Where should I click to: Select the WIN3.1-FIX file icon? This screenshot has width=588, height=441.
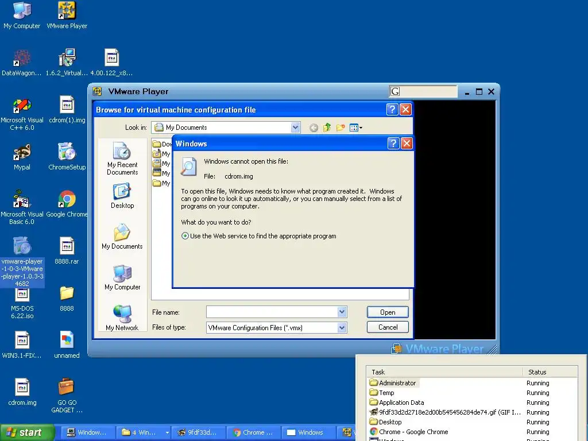click(x=22, y=345)
